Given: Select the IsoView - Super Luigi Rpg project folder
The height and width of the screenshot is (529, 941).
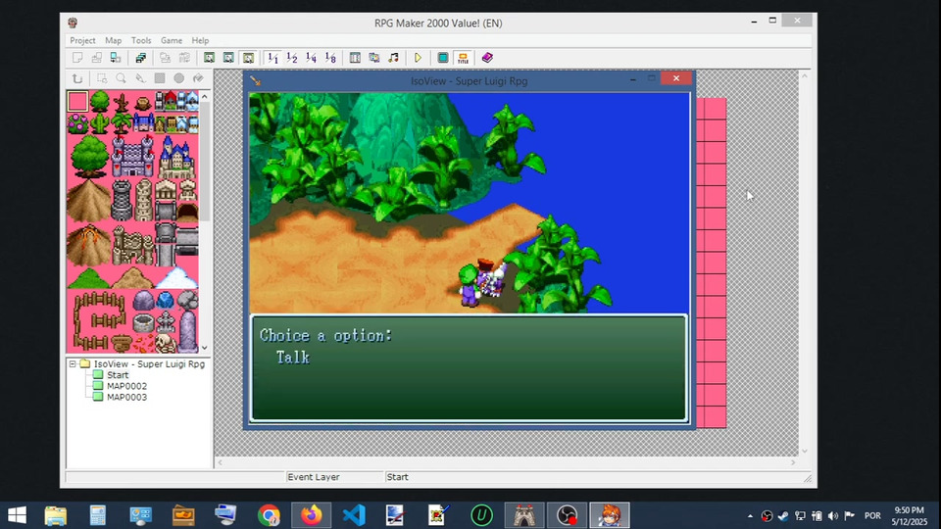Looking at the screenshot, I should [149, 364].
